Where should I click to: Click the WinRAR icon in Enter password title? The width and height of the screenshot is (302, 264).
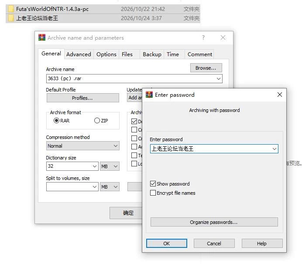pyautogui.click(x=149, y=95)
